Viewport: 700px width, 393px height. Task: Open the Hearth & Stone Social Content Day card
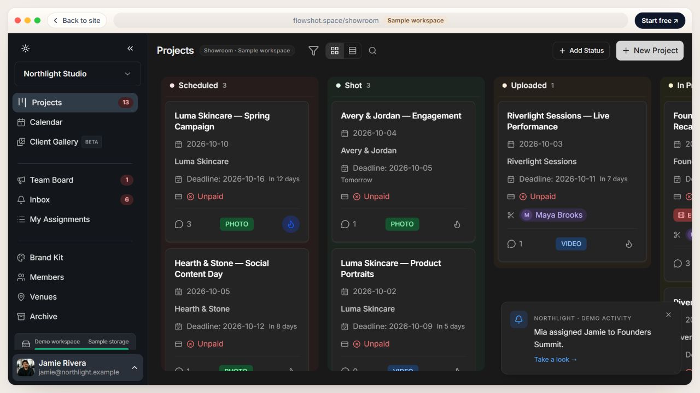tap(237, 309)
